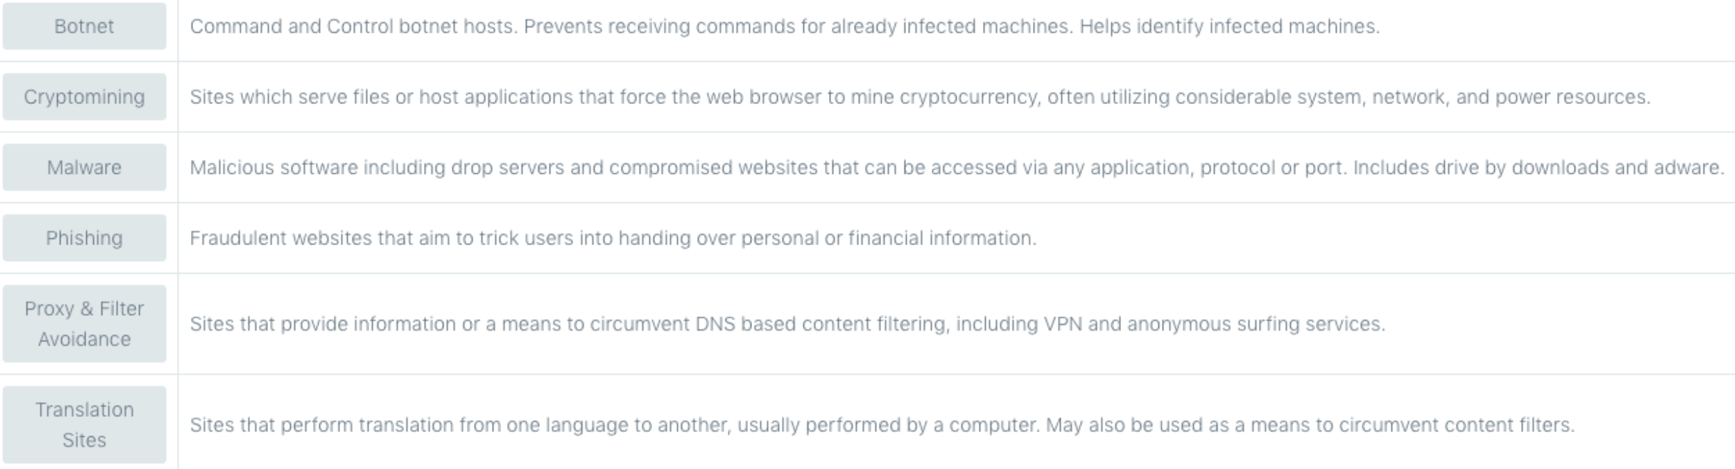Click the 'Helps identify infected machines' text
This screenshot has height=469, width=1735.
[x=1230, y=26]
